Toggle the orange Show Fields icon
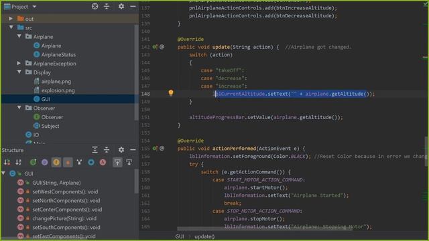Image resolution: width=429 pixels, height=241 pixels. point(56,162)
